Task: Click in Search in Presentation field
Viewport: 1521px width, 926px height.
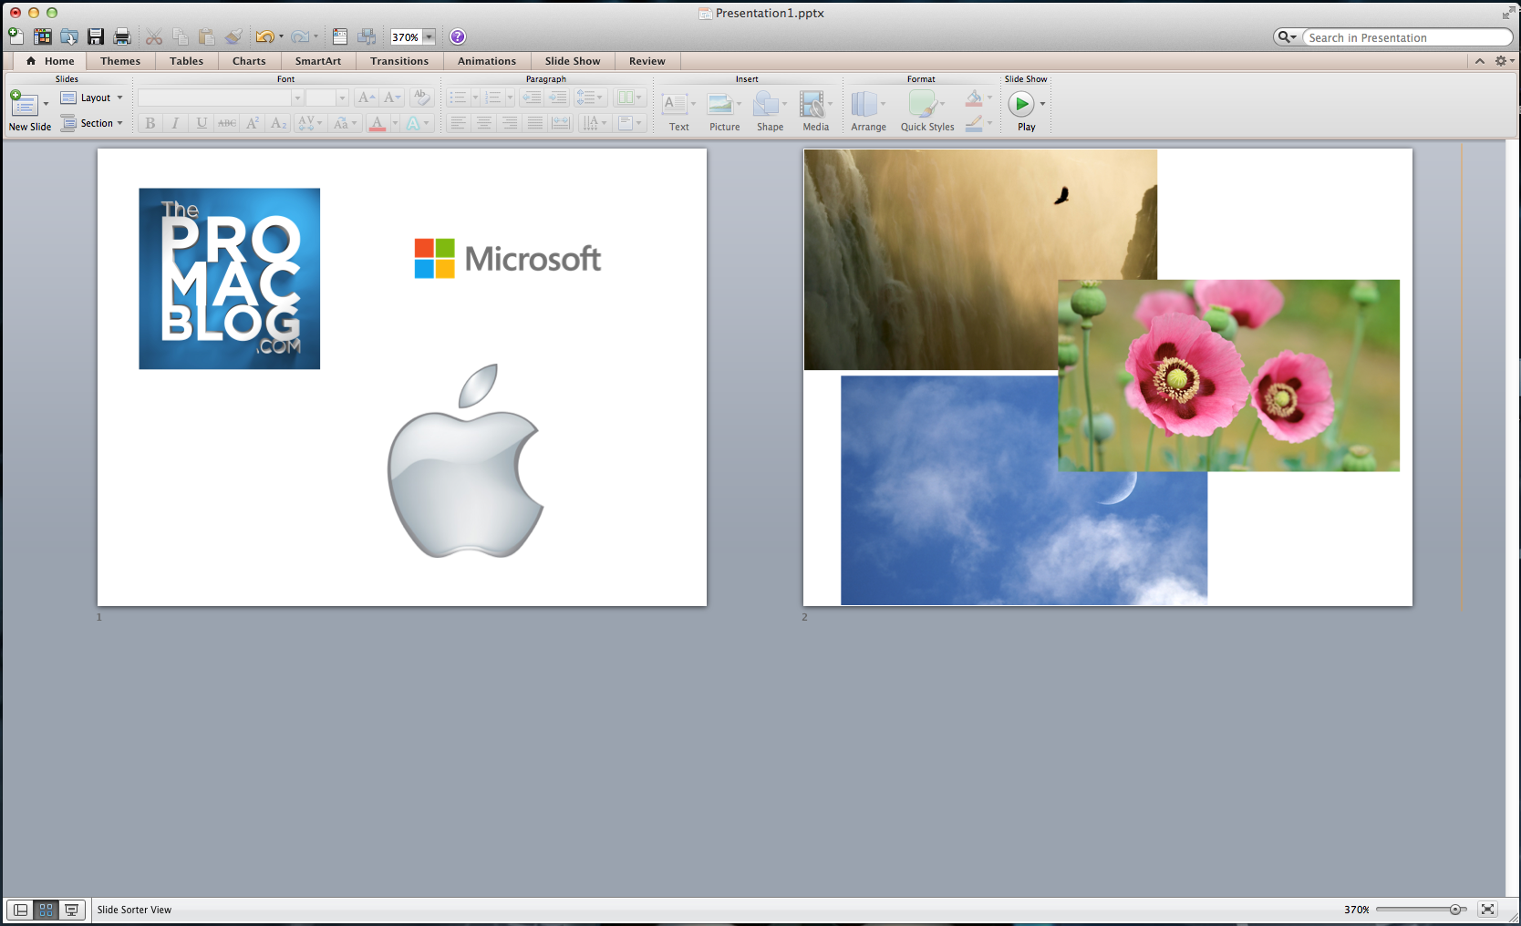Action: point(1407,37)
